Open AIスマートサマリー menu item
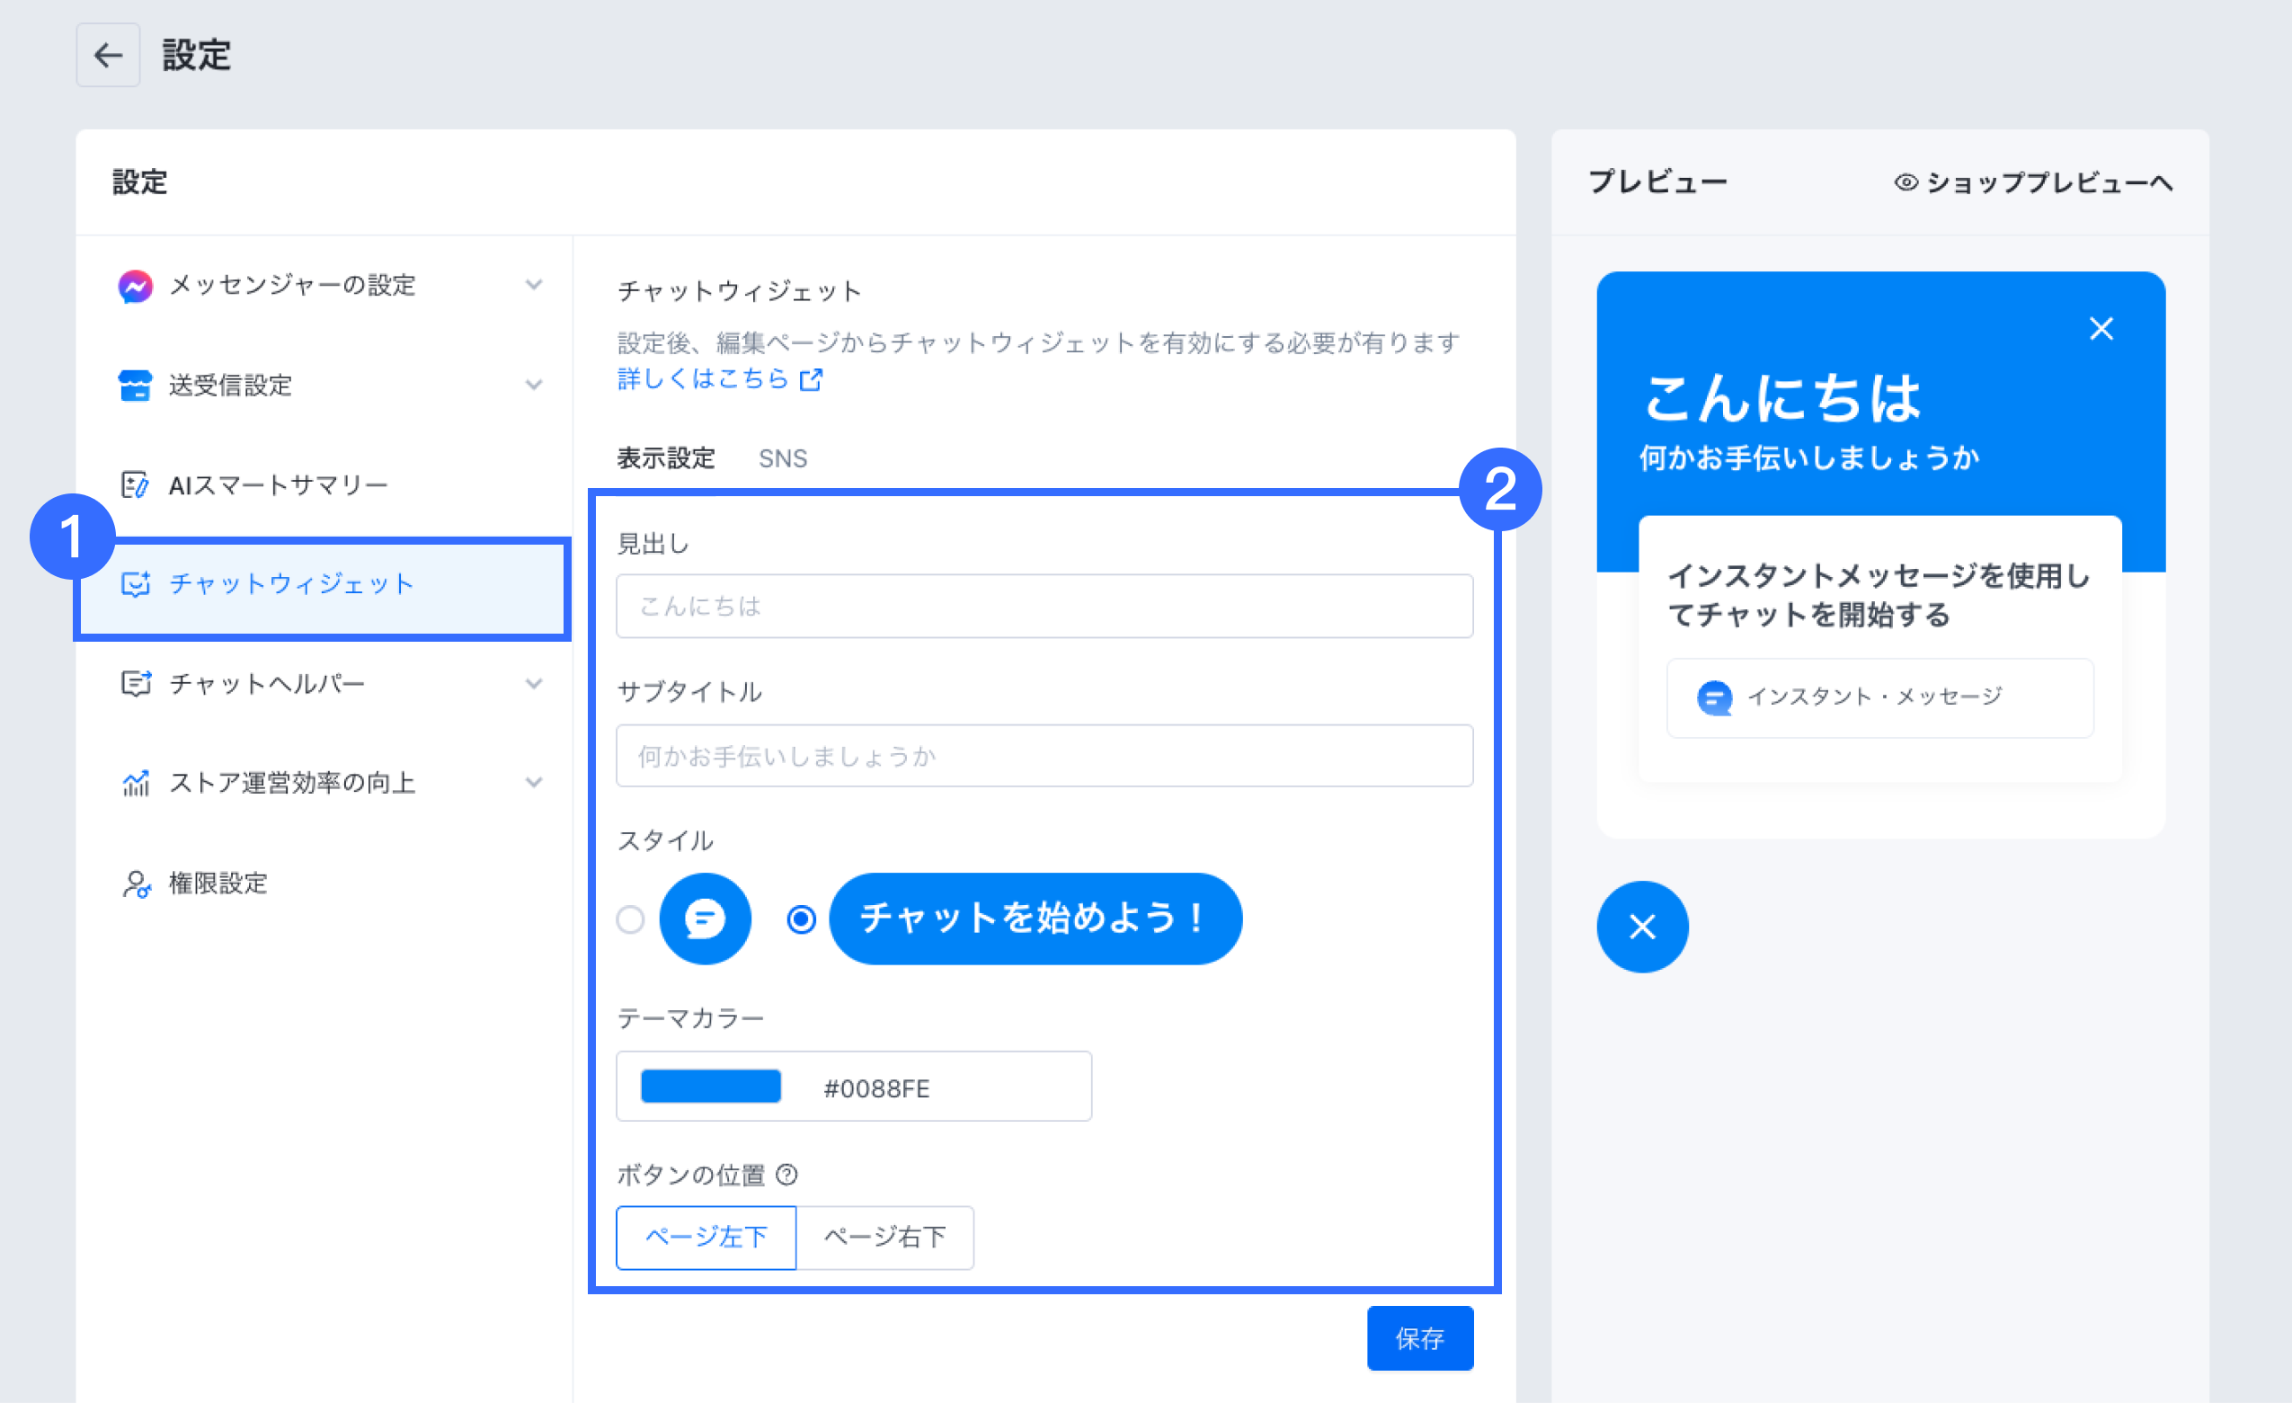This screenshot has height=1403, width=2292. [324, 484]
